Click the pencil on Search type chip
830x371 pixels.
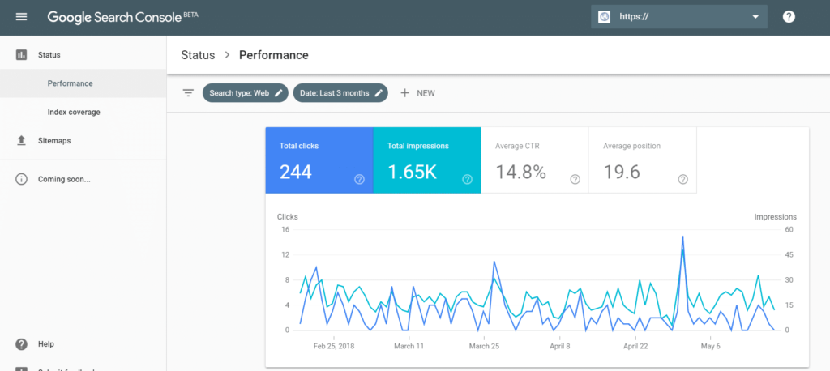click(279, 93)
